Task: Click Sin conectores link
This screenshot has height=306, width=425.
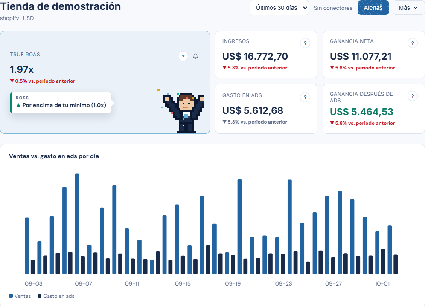Action: coord(333,8)
